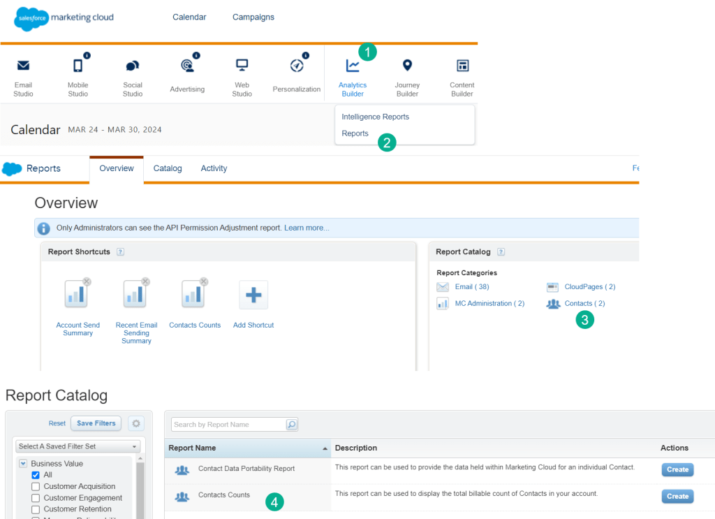Open filter settings gear icon
The width and height of the screenshot is (715, 519).
tap(135, 423)
